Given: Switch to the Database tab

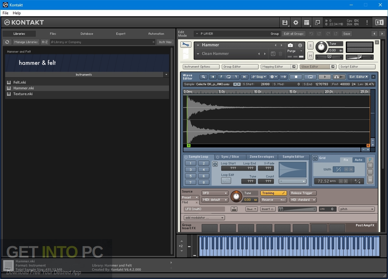Looking at the screenshot, I should click(x=87, y=34).
